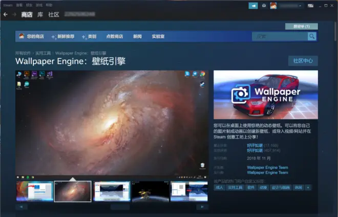Click the 成人 tag
Viewport: 338px width, 217px height.
(x=219, y=187)
